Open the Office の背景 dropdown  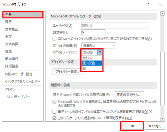[99, 45]
